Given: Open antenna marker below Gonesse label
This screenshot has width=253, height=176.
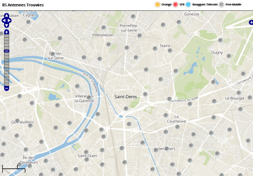Looking at the screenshot, I should [179, 22].
